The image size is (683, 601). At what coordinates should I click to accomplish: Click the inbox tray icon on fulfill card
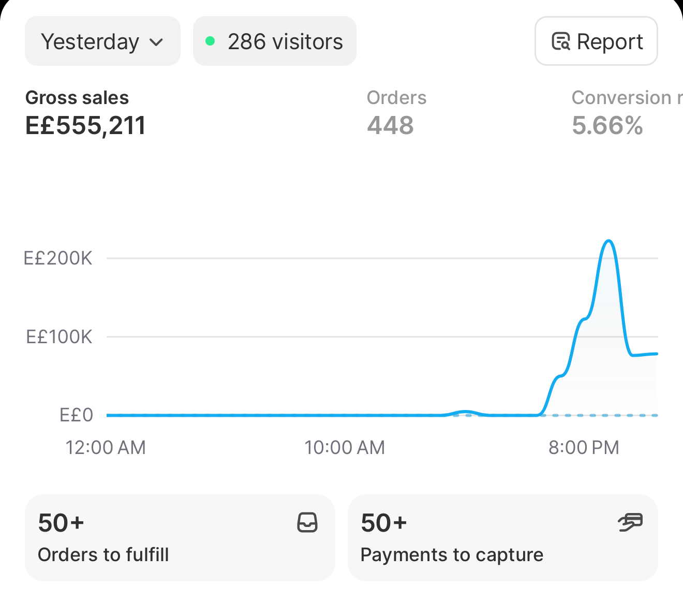307,522
